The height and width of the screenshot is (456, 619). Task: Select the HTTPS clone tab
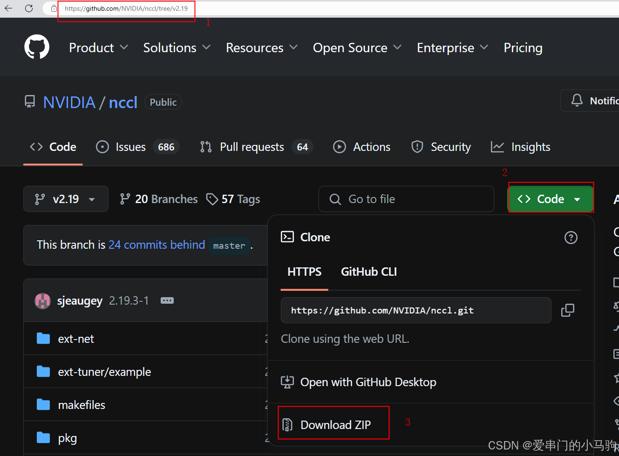click(305, 272)
